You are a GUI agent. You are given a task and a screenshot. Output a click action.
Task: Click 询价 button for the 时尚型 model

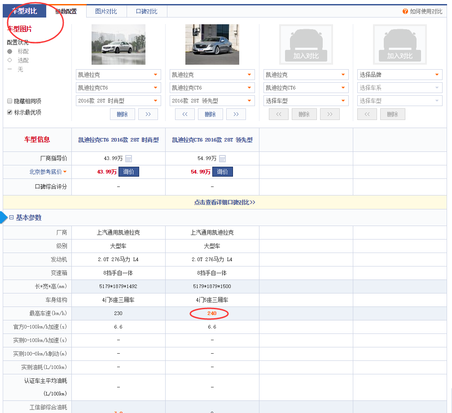tap(128, 172)
